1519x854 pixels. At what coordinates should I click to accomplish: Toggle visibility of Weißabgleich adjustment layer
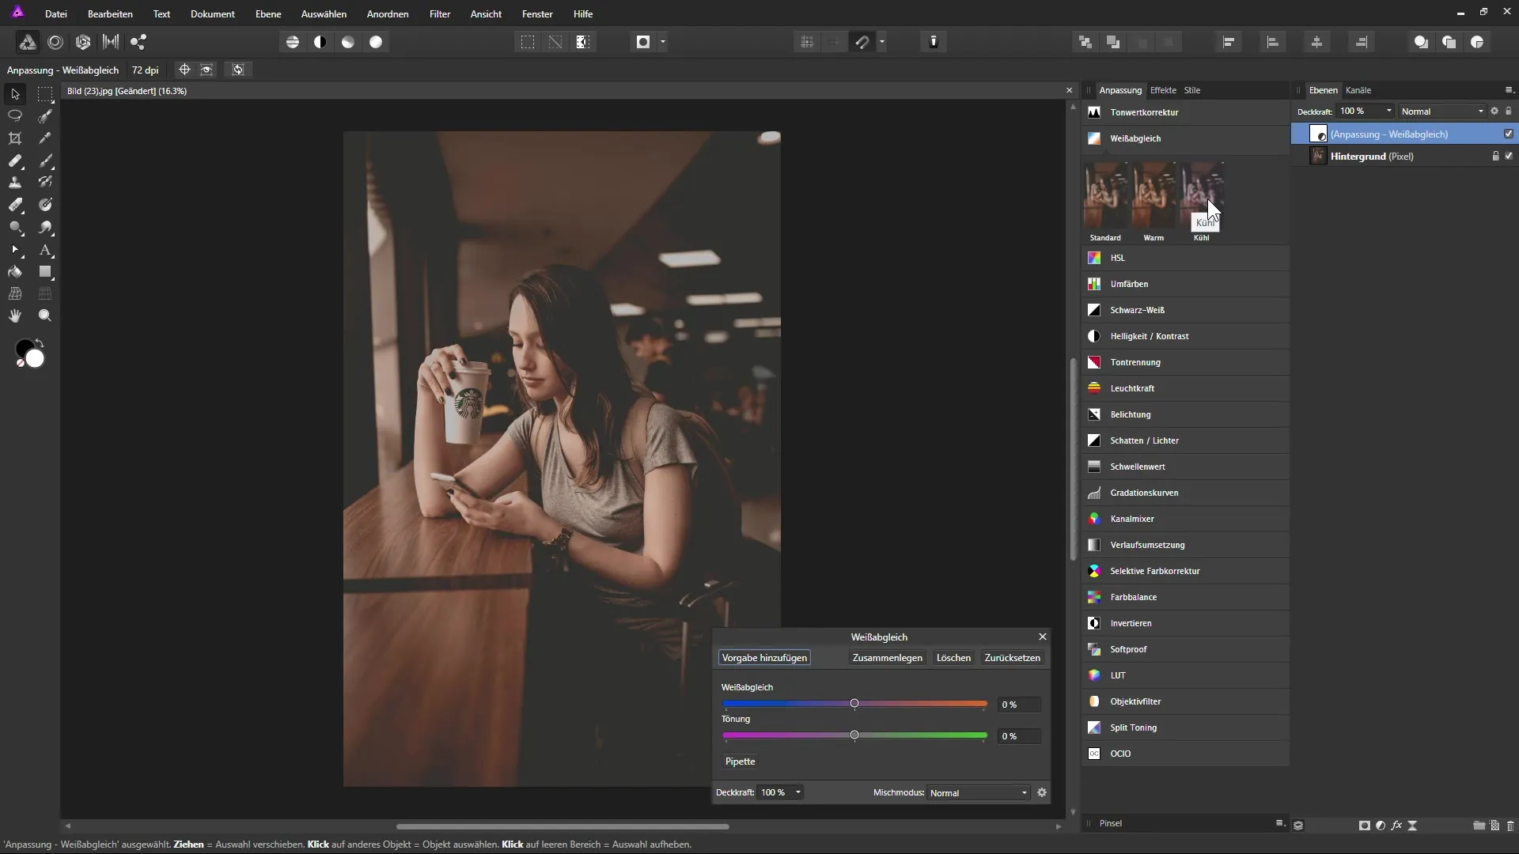pyautogui.click(x=1509, y=134)
